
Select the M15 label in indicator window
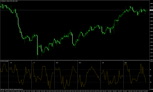(80, 63)
